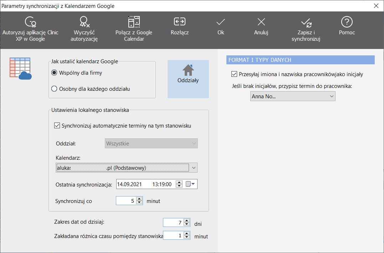Decrease Synchronizuj co minutes value
The width and height of the screenshot is (384, 253).
139,203
